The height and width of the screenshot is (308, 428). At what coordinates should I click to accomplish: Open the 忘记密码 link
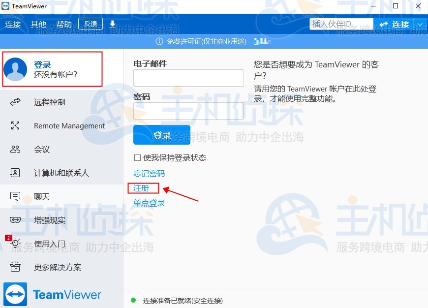(149, 173)
